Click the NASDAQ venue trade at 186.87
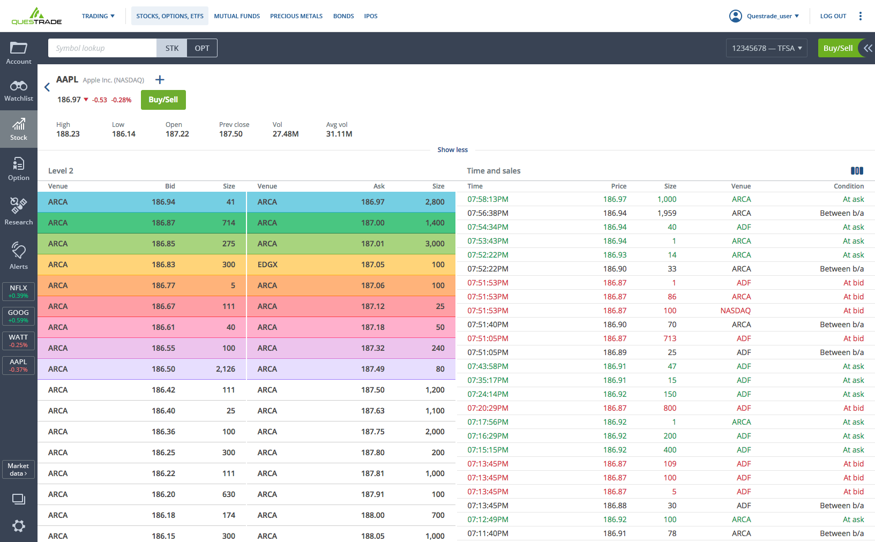 pyautogui.click(x=666, y=311)
